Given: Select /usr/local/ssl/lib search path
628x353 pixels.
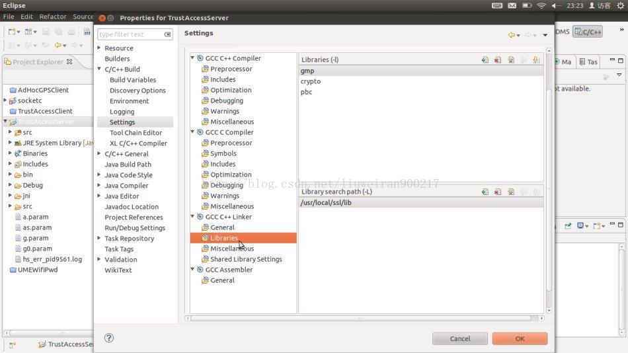Looking at the screenshot, I should pyautogui.click(x=421, y=203).
